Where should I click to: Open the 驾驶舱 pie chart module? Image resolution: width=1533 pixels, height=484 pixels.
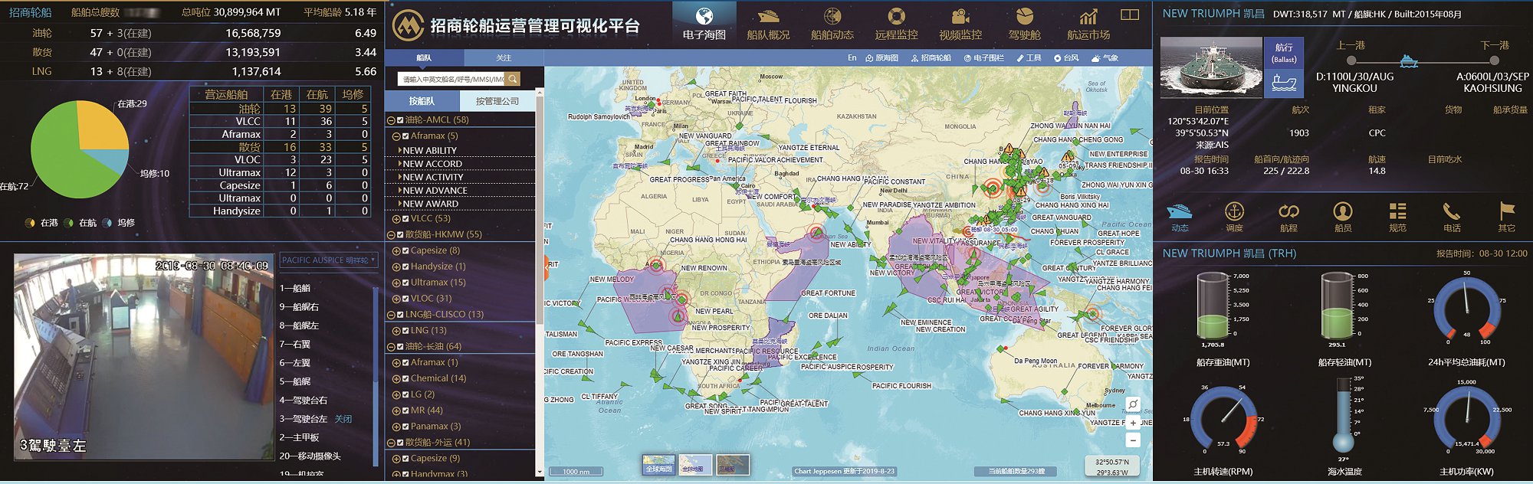click(x=1024, y=23)
